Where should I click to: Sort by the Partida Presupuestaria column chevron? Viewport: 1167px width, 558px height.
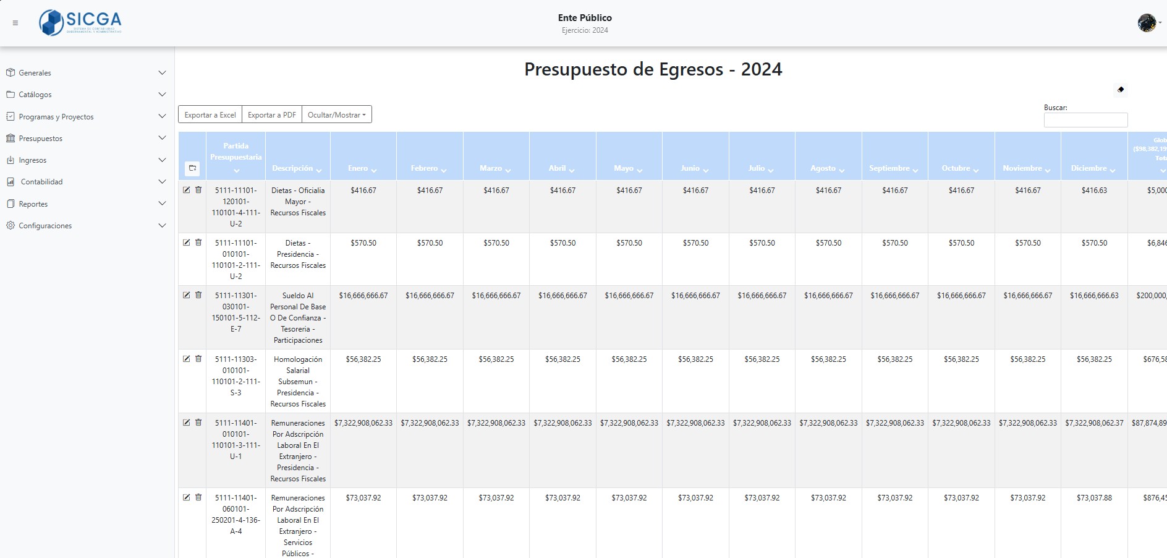coord(236,171)
